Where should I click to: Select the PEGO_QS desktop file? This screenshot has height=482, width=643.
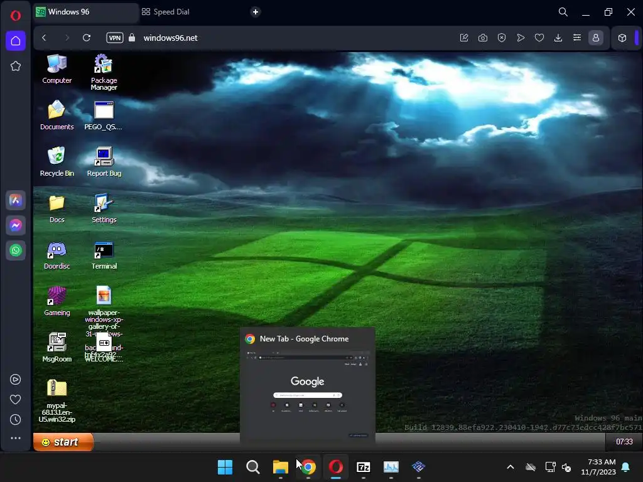coord(104,115)
